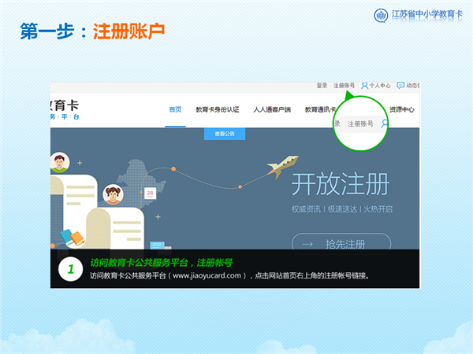Click the www.jiaoyucard.com address text
The image size is (473, 354).
[x=207, y=275]
